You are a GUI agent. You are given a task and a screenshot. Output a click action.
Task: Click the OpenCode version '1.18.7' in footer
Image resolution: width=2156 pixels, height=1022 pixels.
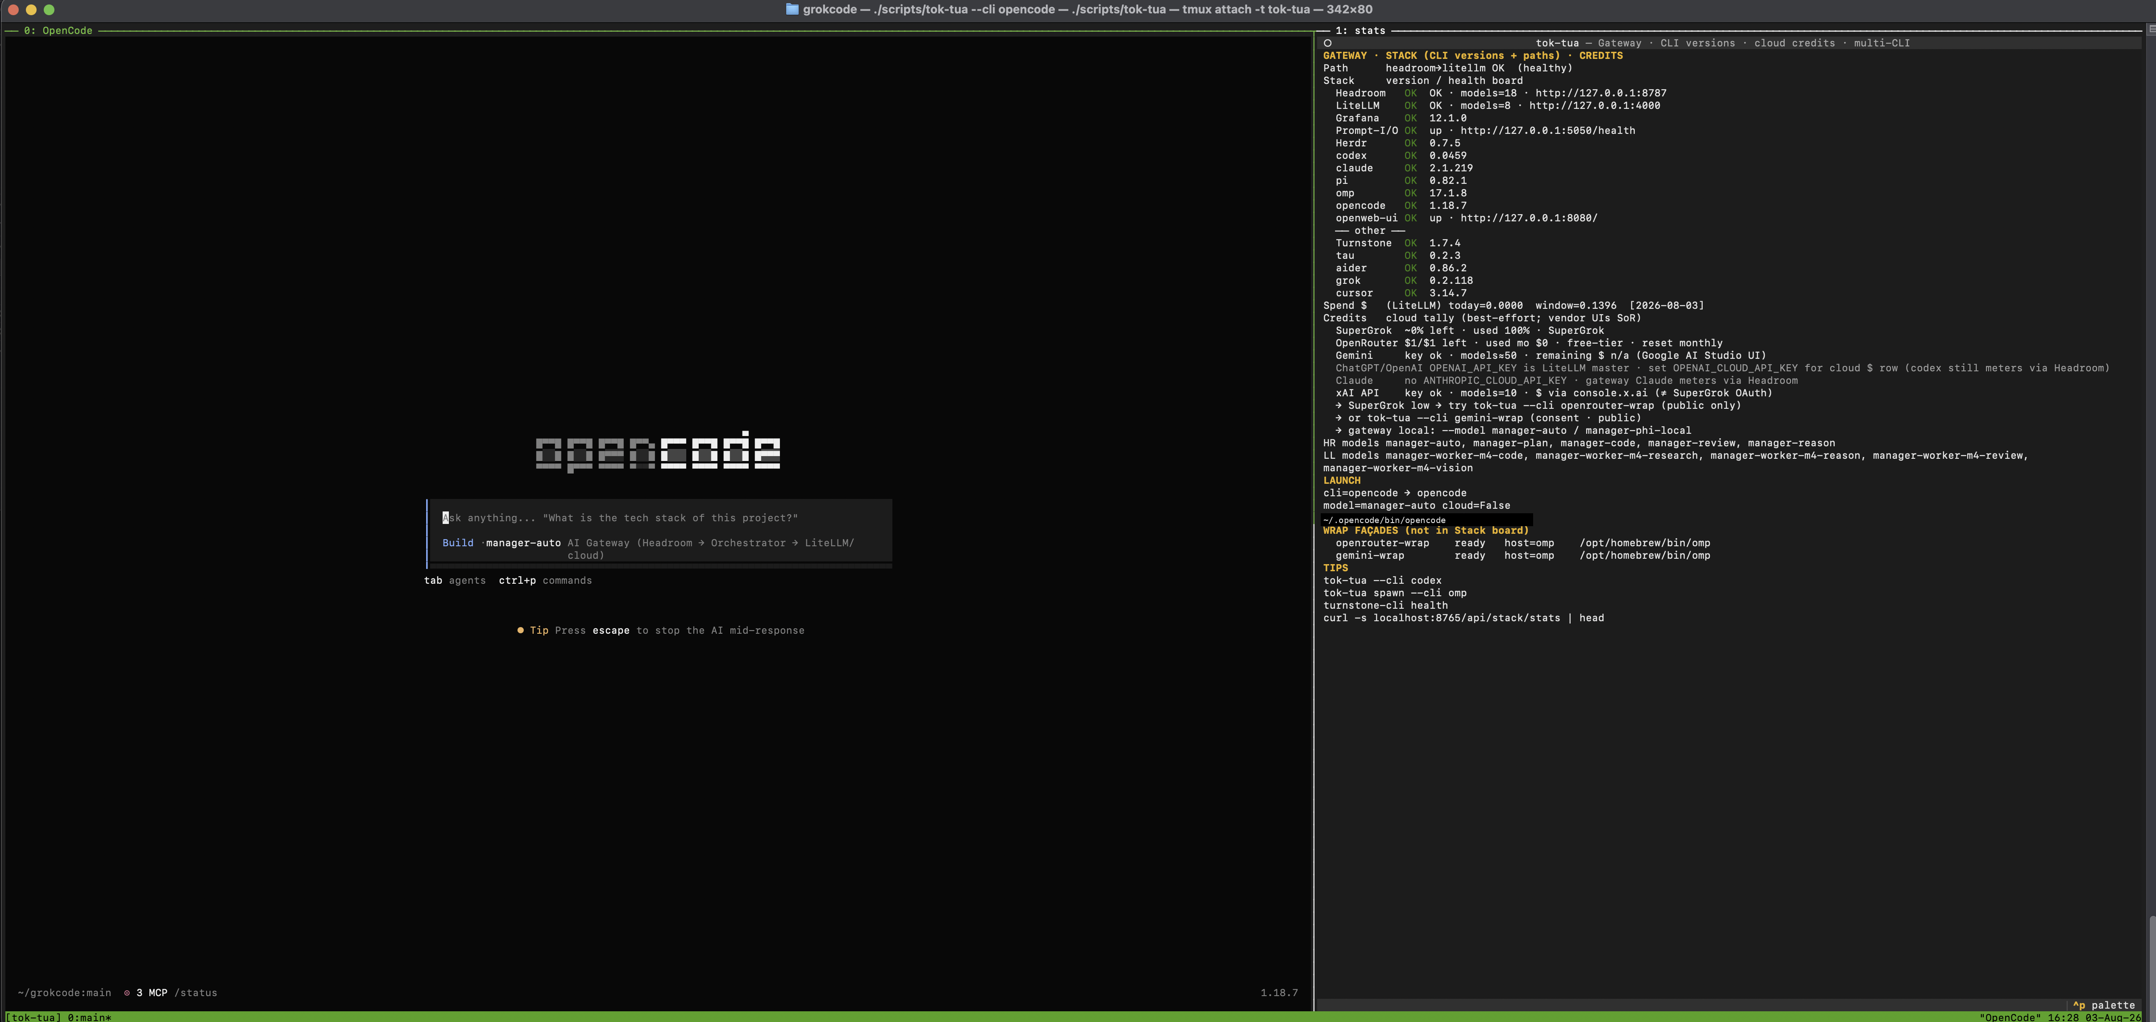click(1279, 993)
